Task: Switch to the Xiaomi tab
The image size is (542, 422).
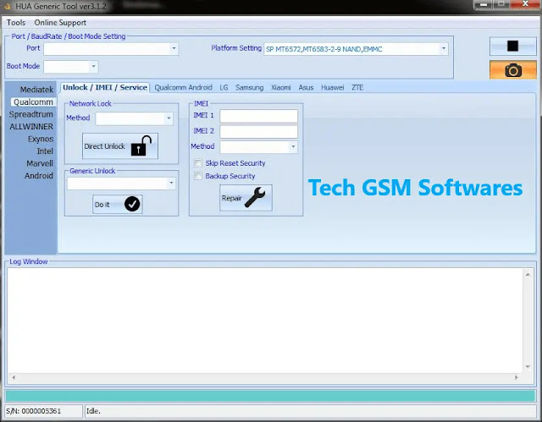Action: point(280,88)
